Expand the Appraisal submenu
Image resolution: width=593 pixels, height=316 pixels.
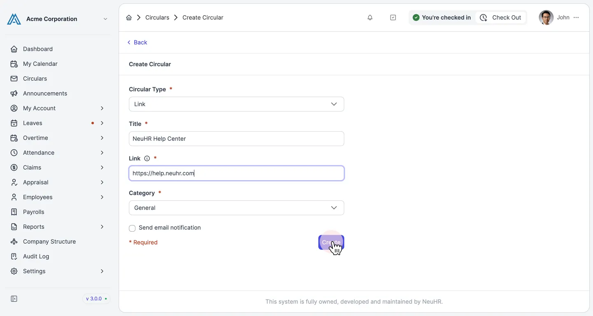click(x=102, y=182)
